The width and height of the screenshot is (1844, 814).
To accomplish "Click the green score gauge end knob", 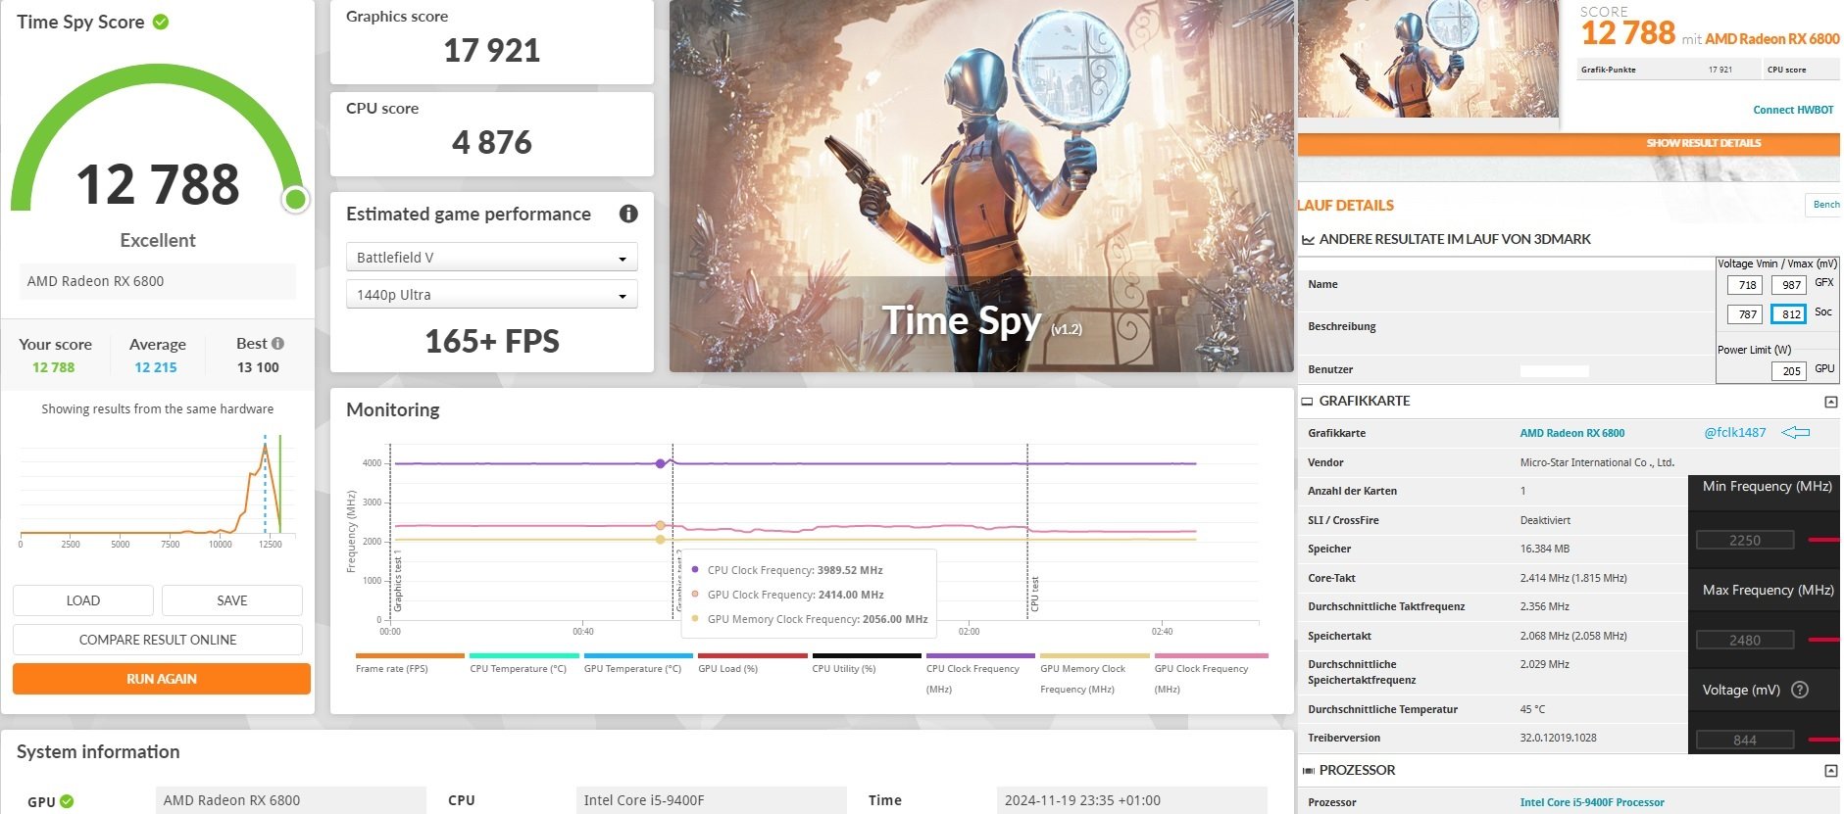I will tap(295, 200).
